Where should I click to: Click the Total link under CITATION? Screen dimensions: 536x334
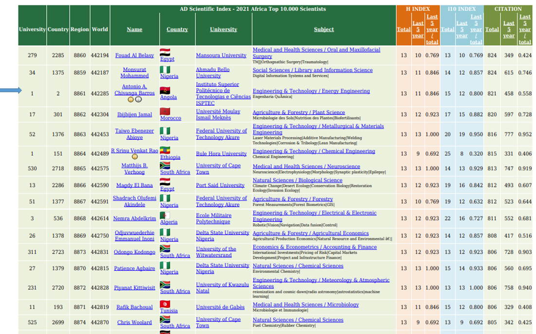click(x=492, y=29)
